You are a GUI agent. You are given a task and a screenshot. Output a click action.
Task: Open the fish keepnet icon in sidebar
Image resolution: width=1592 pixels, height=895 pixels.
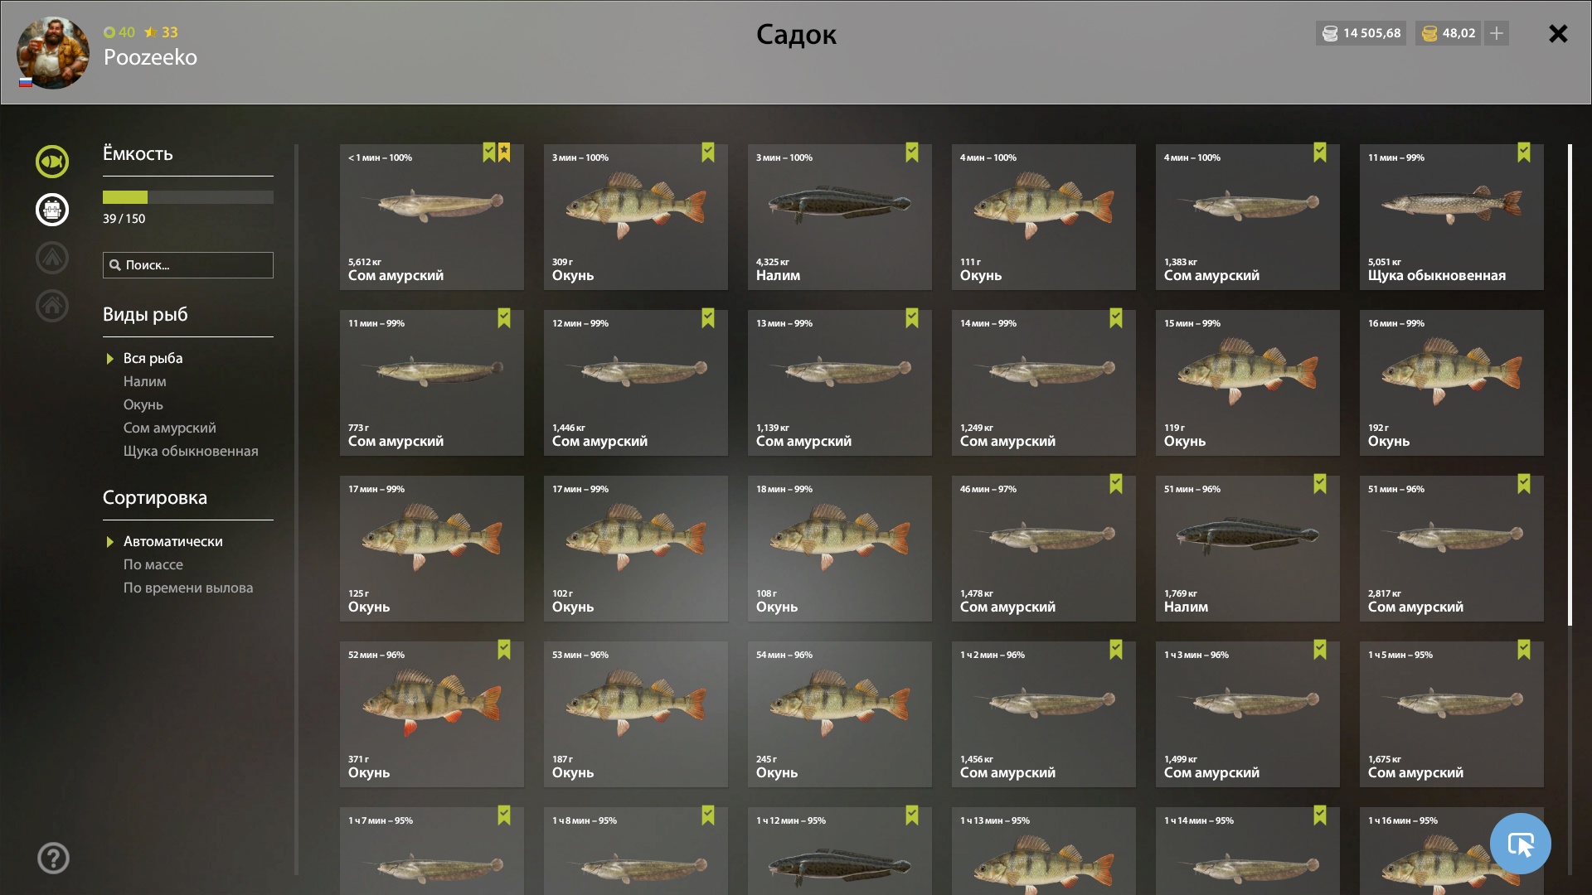click(51, 162)
